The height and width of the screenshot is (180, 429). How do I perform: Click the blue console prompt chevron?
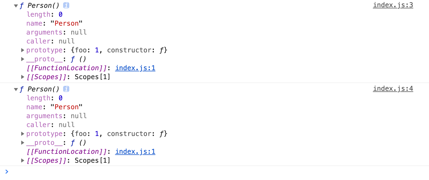7,172
